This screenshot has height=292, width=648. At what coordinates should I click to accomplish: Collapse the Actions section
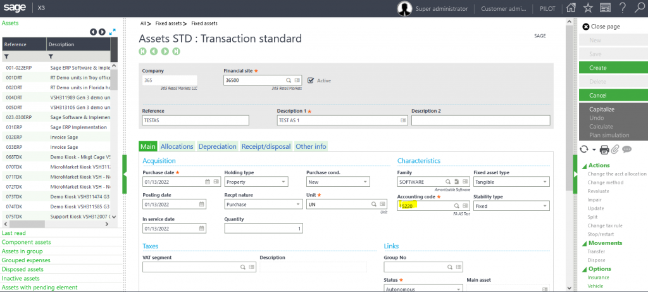[x=584, y=166]
